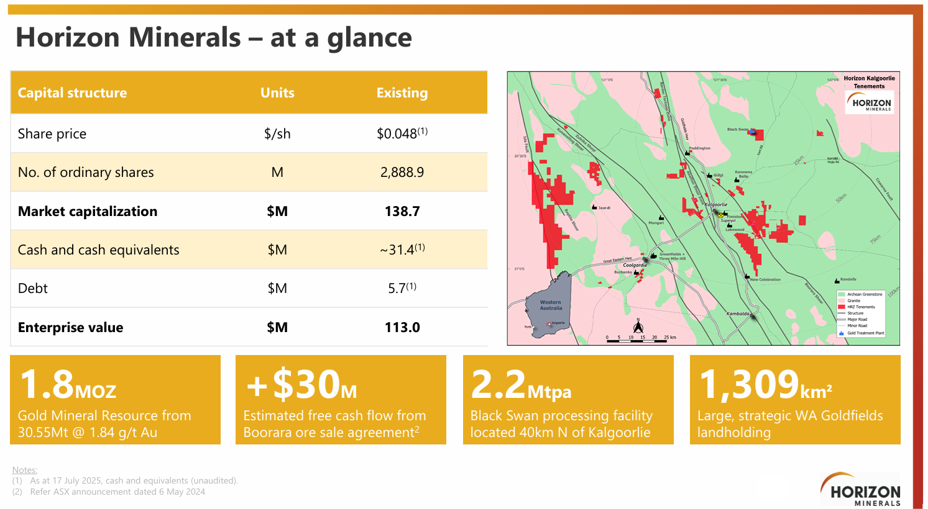Image resolution: width=928 pixels, height=509 pixels.
Task: Select the 2.2 Mtpa Black Swan tile
Action: [x=568, y=400]
